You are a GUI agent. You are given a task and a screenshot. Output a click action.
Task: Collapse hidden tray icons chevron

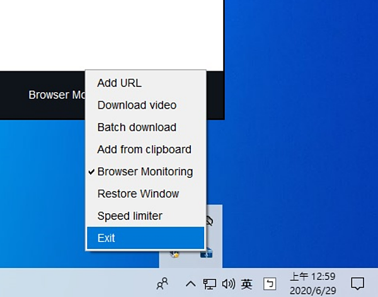click(190, 284)
